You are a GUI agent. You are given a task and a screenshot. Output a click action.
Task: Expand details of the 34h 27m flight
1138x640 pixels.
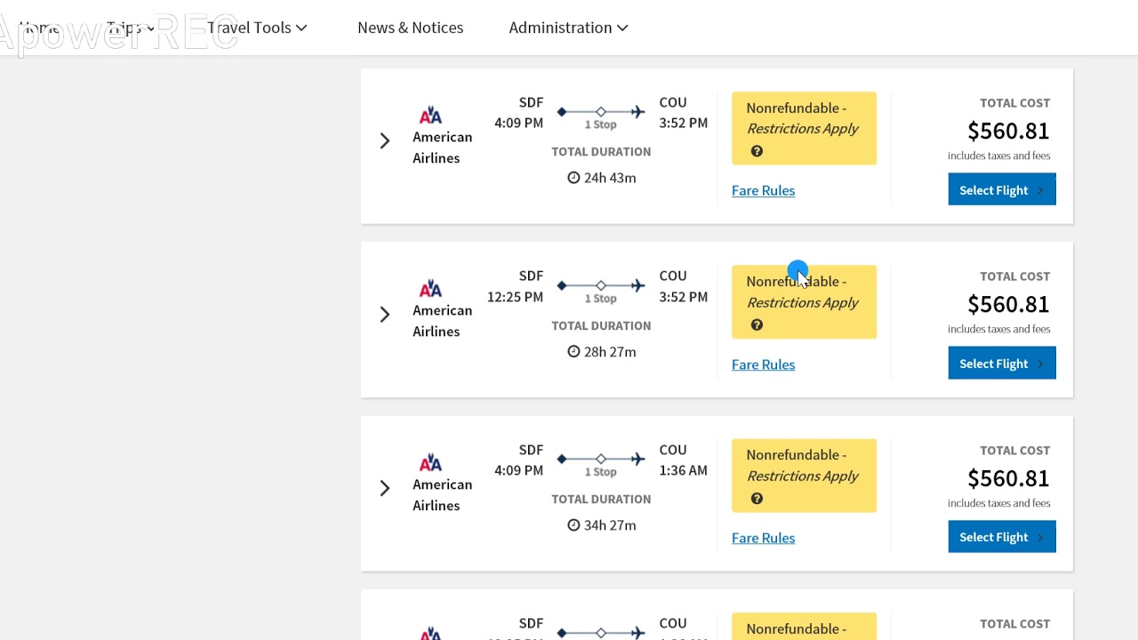(385, 488)
